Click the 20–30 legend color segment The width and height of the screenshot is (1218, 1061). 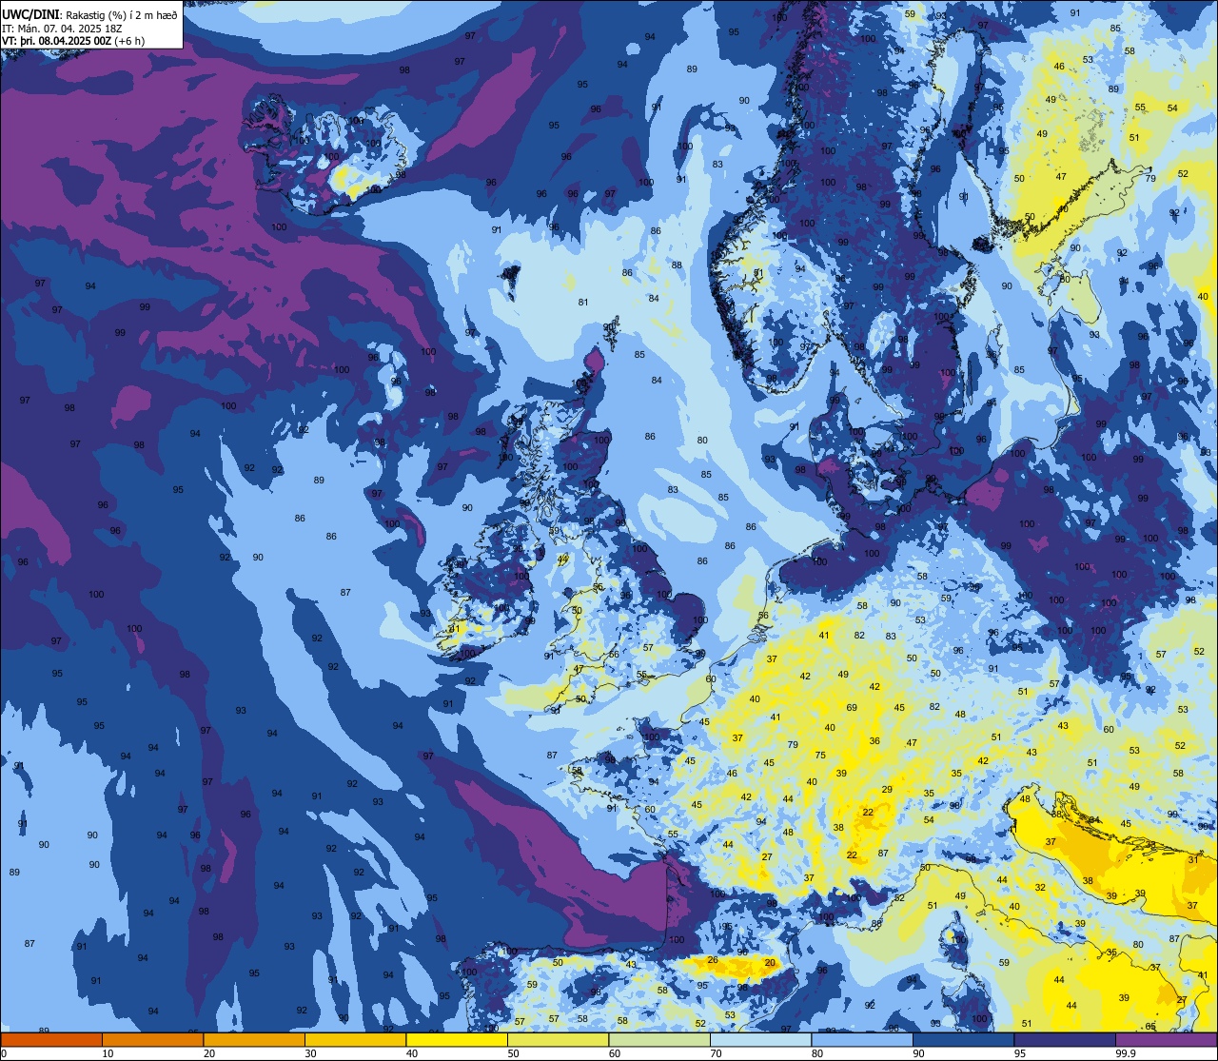click(x=254, y=1039)
